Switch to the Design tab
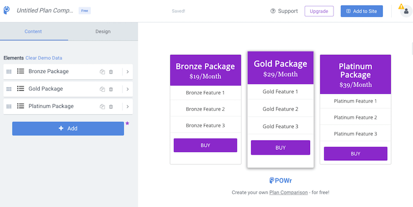Screen dimensions: 413x207 click(103, 31)
